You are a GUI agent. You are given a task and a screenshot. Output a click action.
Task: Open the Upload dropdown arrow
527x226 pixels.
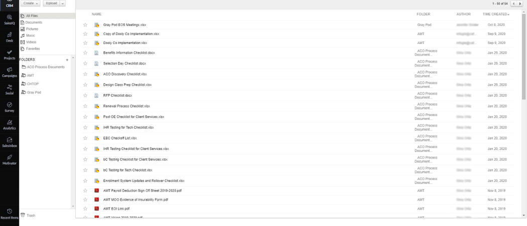63,3
